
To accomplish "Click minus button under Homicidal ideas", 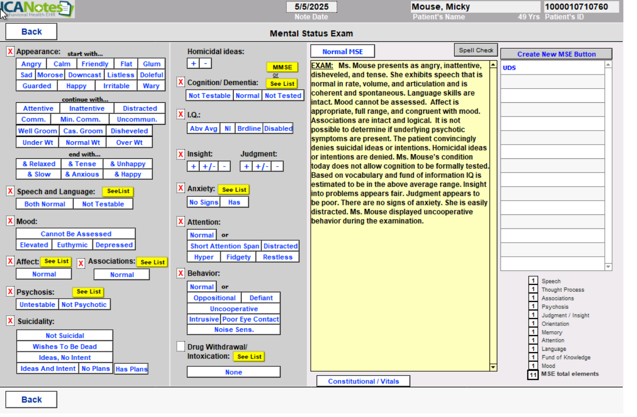I will (206, 63).
